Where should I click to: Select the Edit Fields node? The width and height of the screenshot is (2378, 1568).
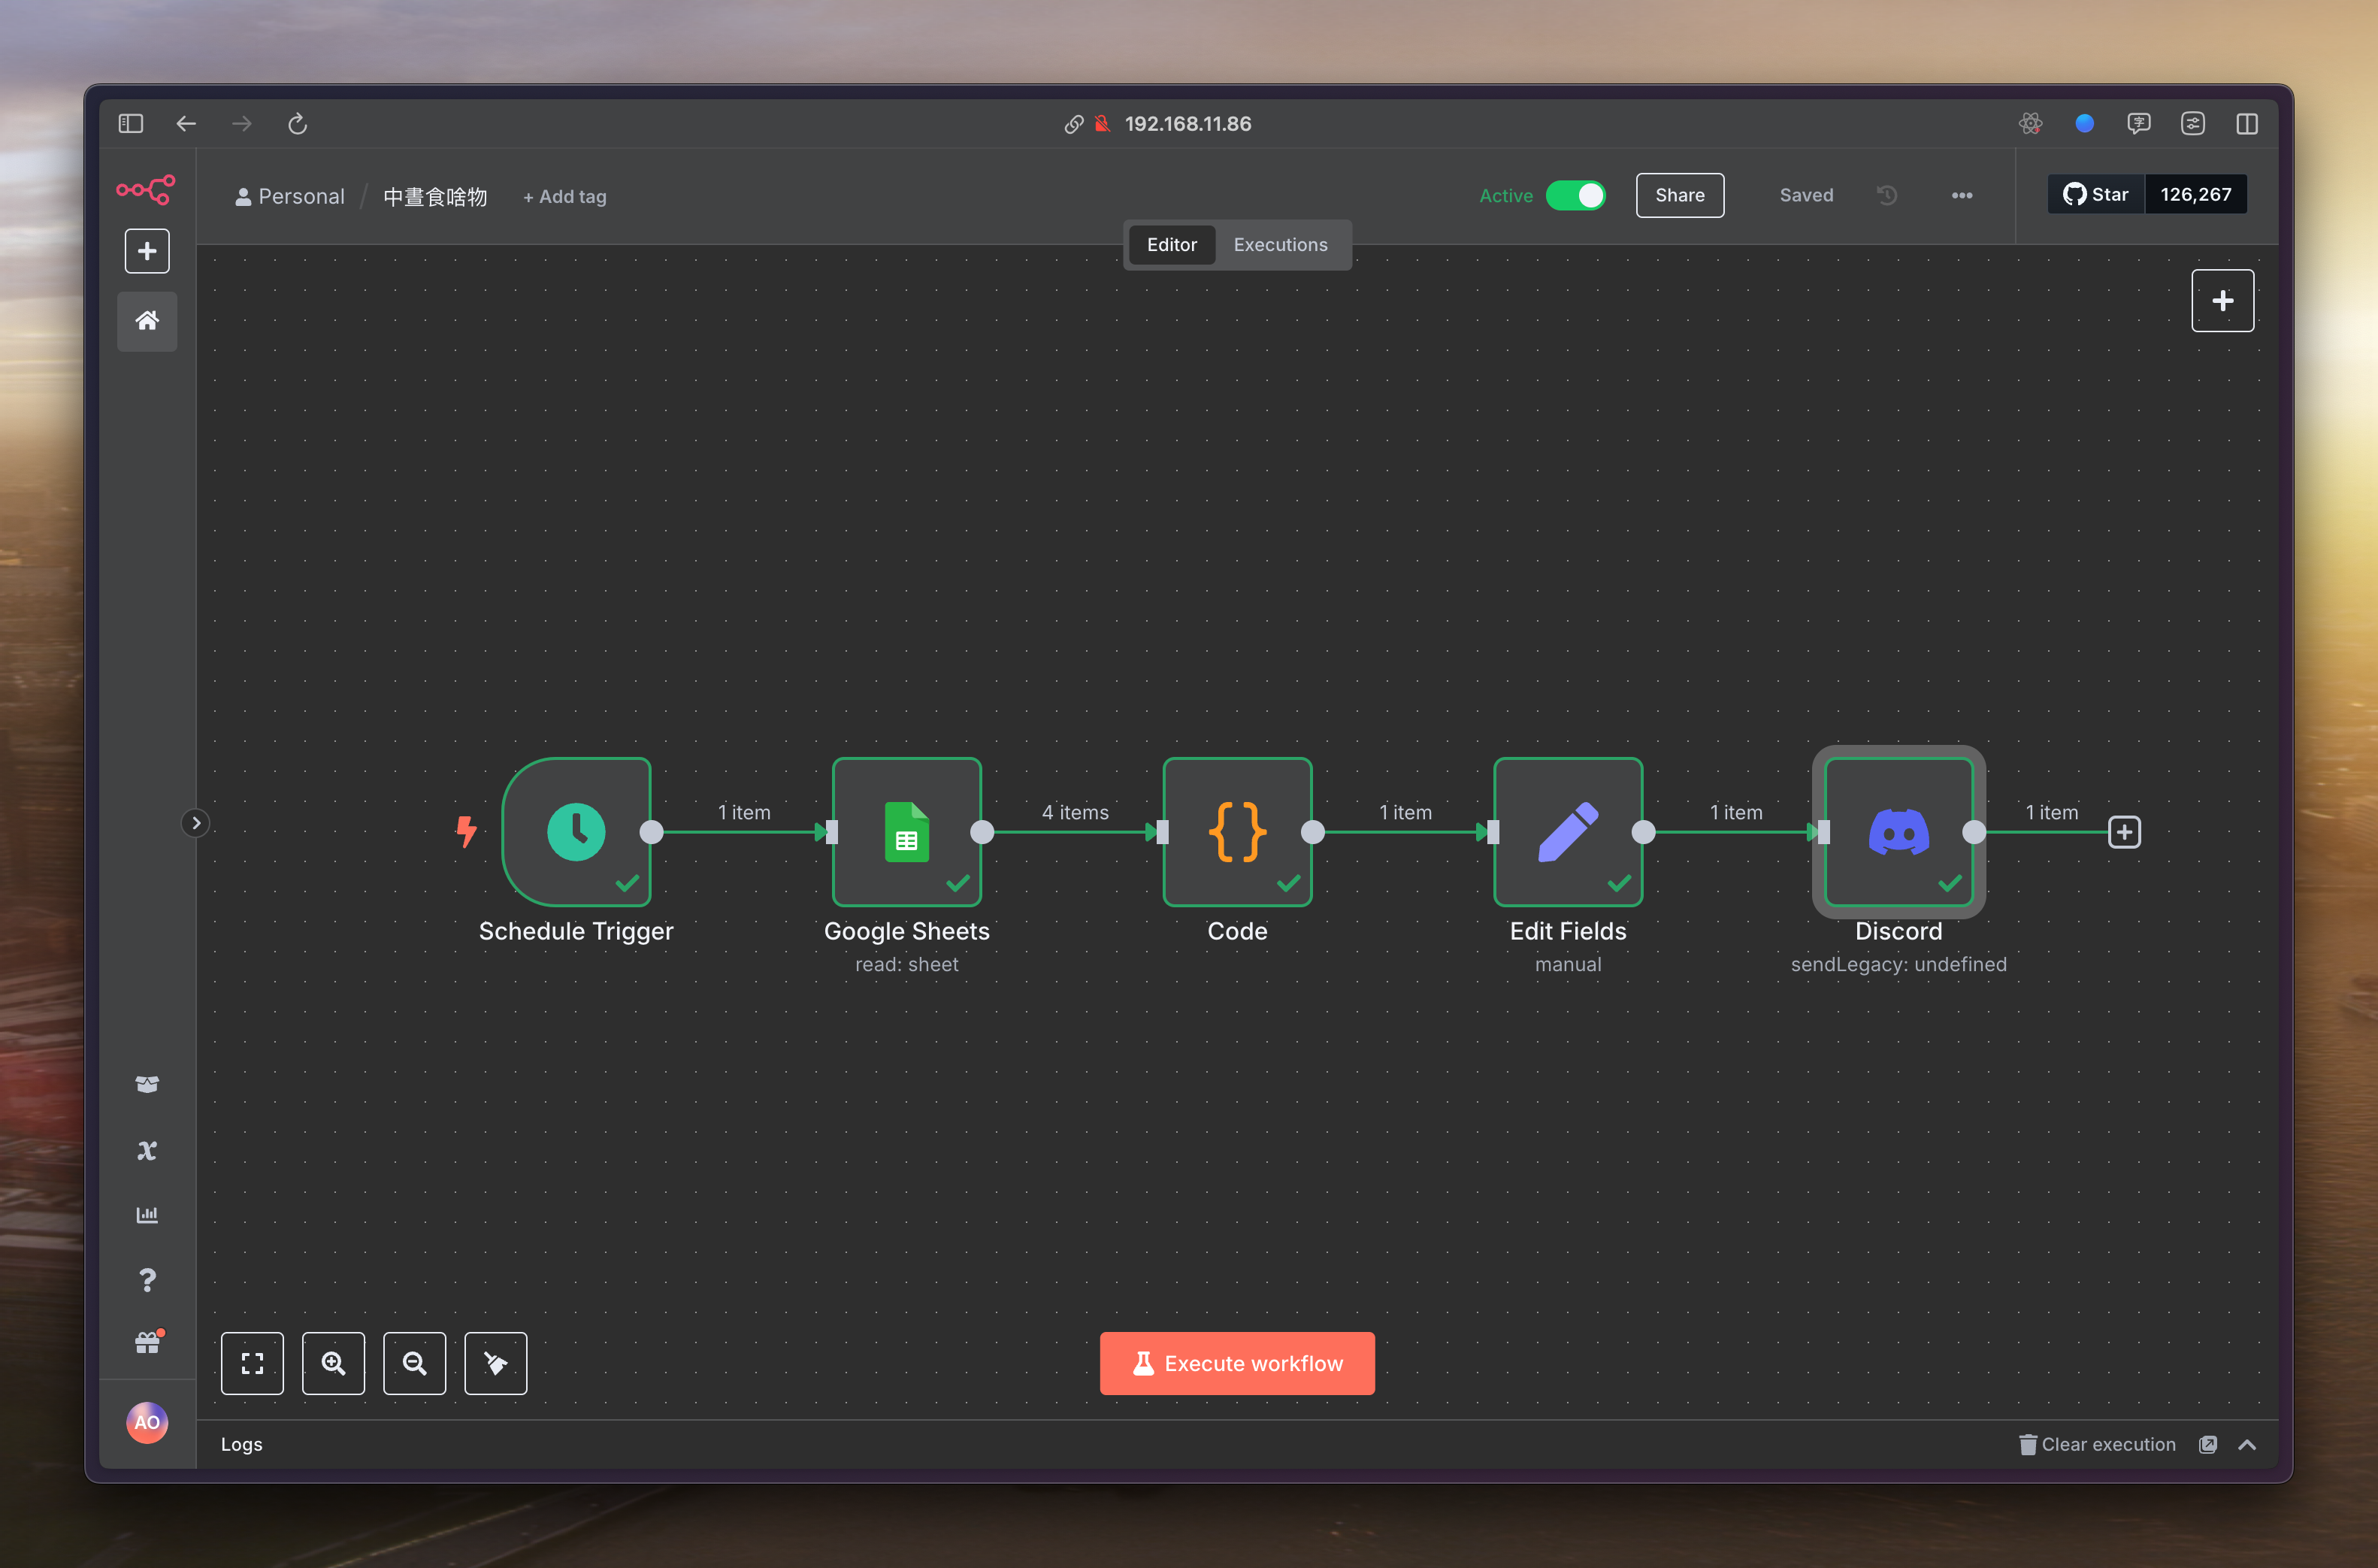(1569, 832)
